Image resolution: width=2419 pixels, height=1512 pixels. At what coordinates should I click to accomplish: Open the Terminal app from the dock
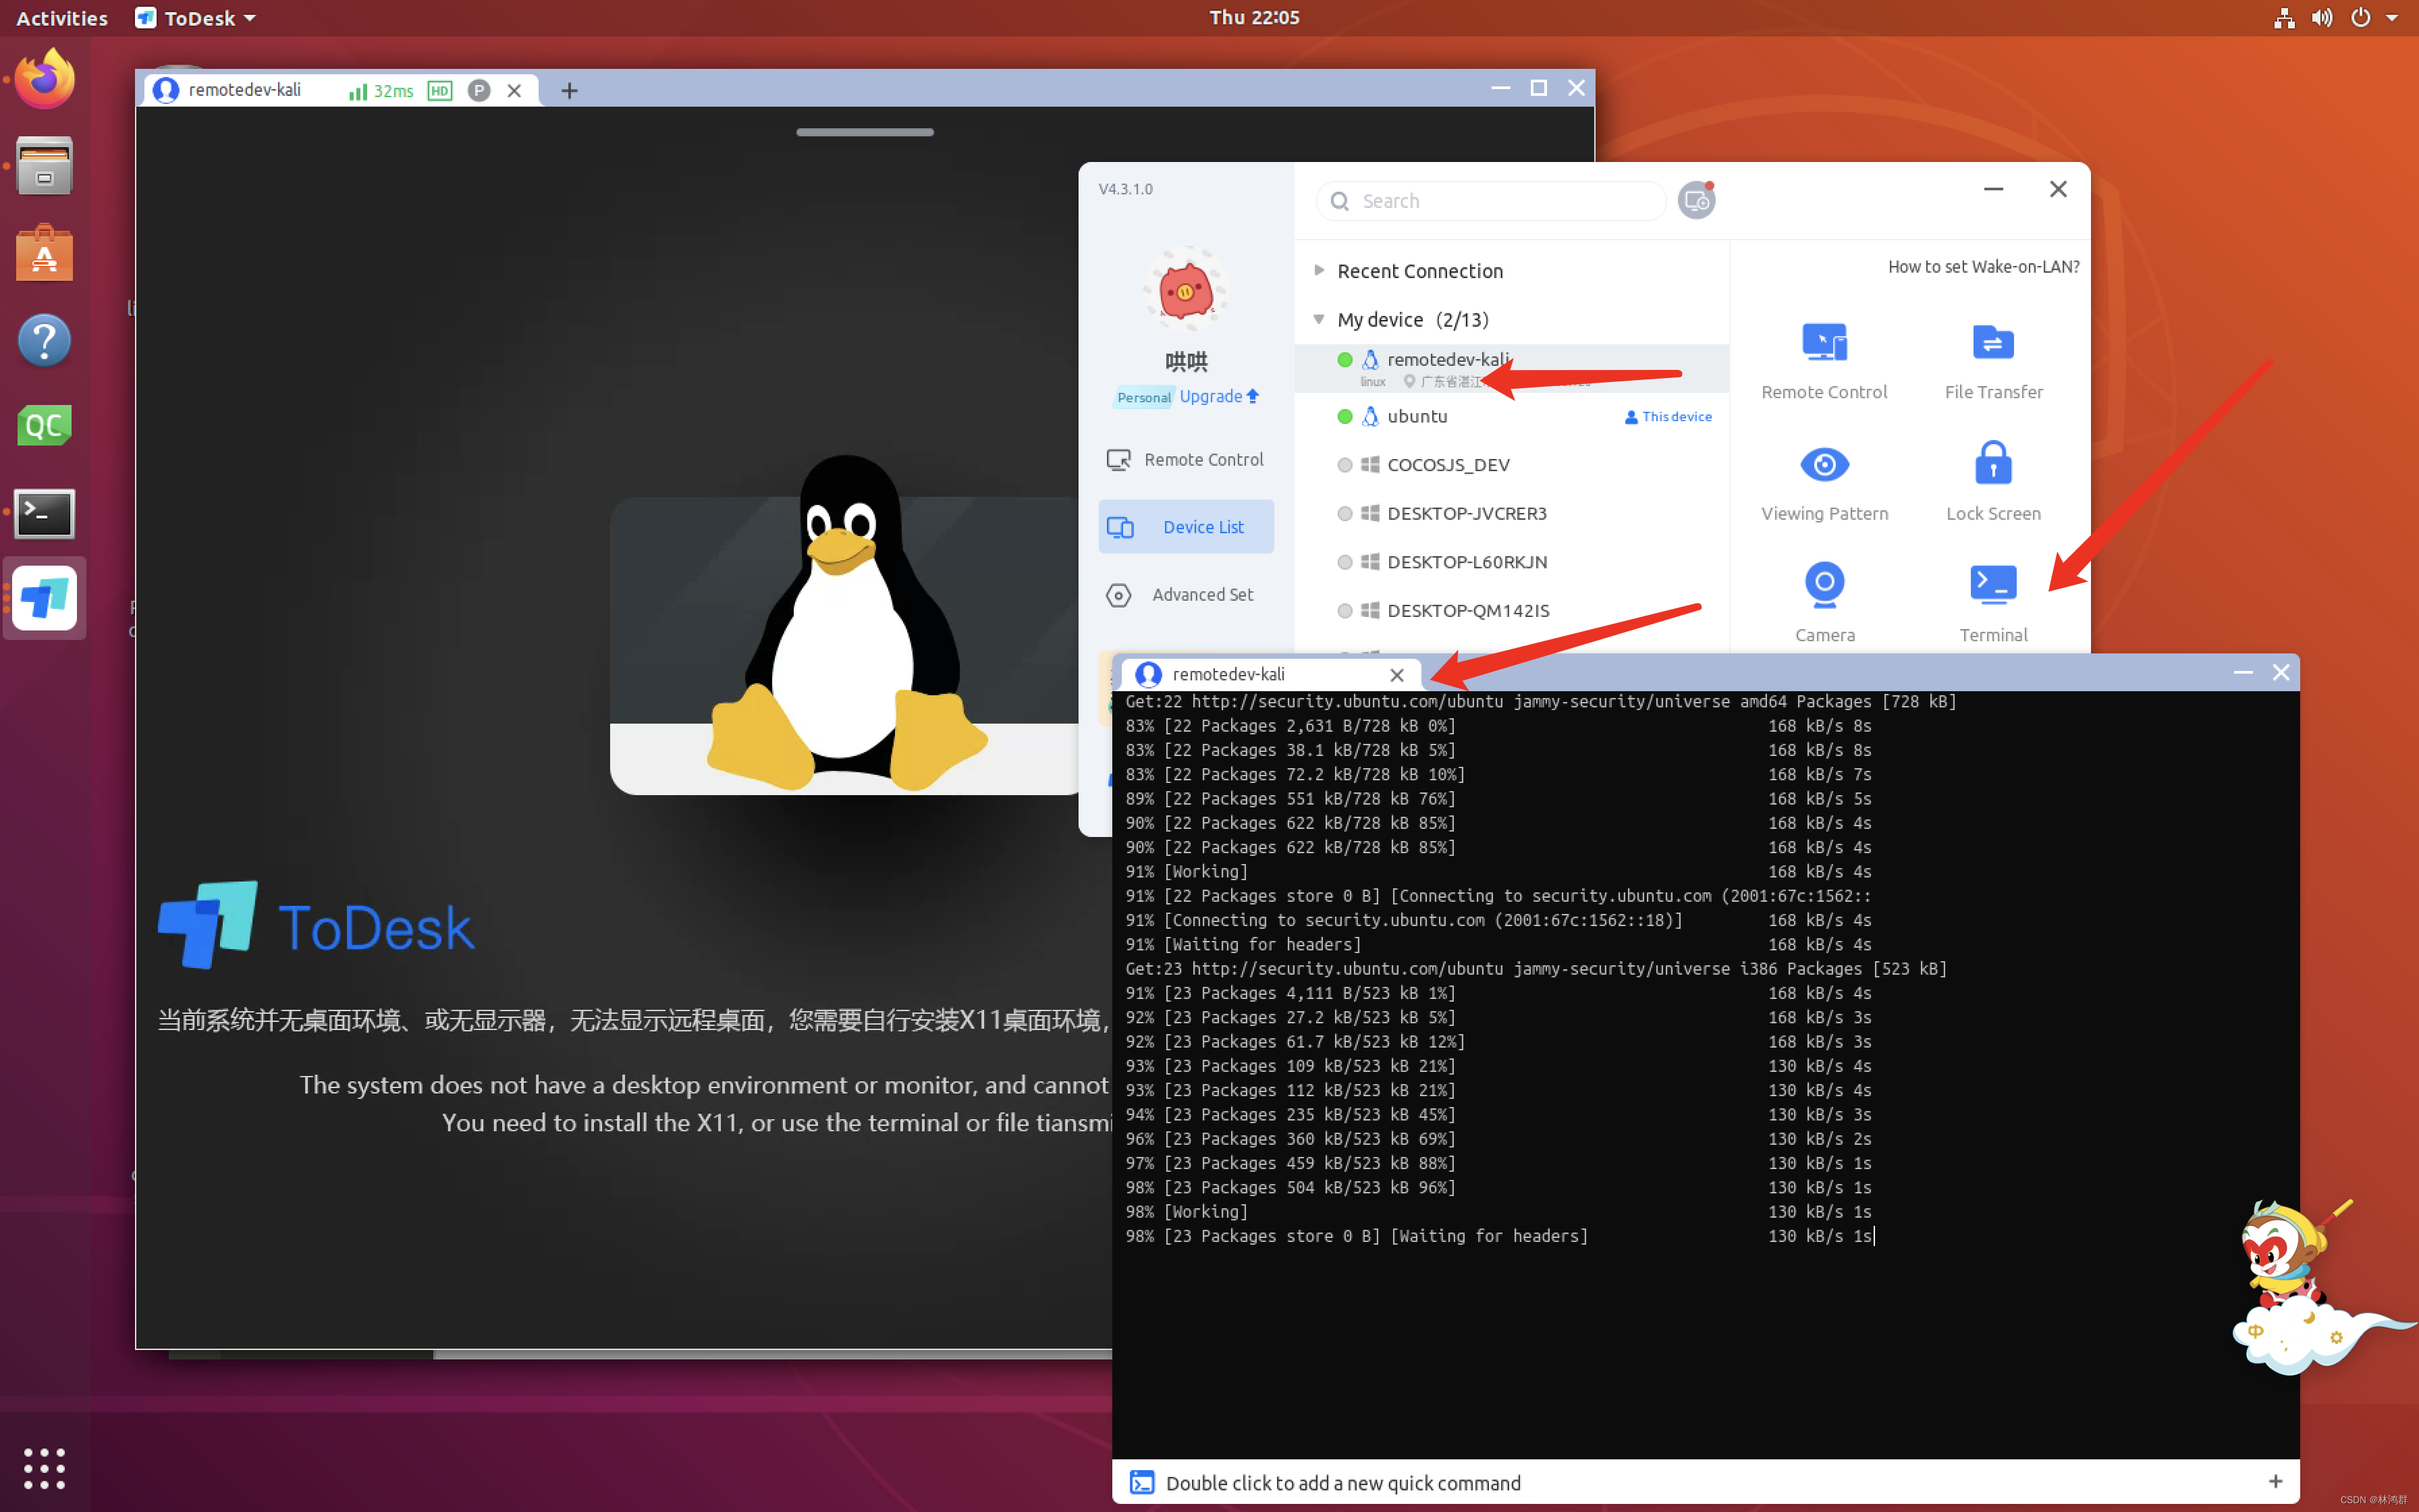44,513
